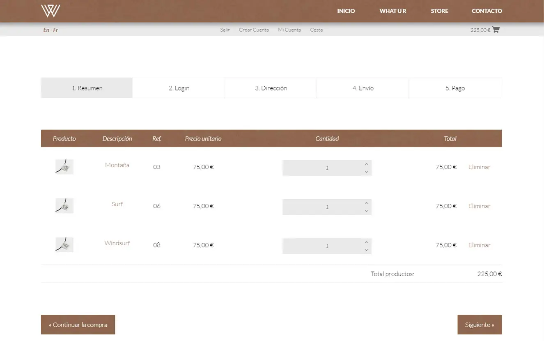Open the Windsurf product thumbnail
This screenshot has height=341, width=544.
[x=64, y=245]
